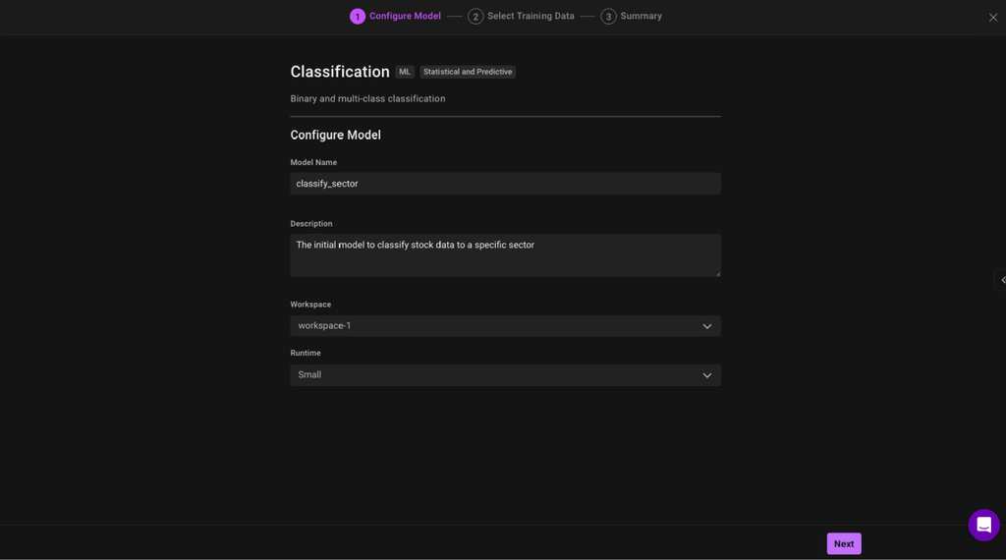1006x560 pixels.
Task: Click the Runtime field's chevron arrow
Action: pyautogui.click(x=706, y=375)
